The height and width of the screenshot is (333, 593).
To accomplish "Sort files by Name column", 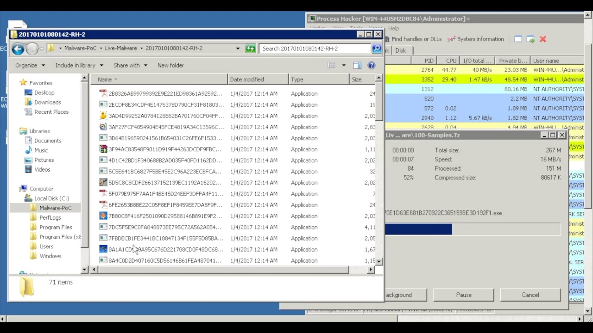I will click(x=158, y=80).
